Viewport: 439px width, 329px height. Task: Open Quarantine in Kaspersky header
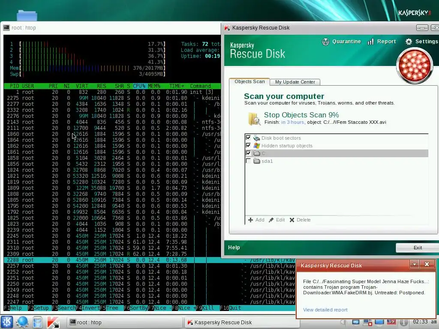(346, 42)
